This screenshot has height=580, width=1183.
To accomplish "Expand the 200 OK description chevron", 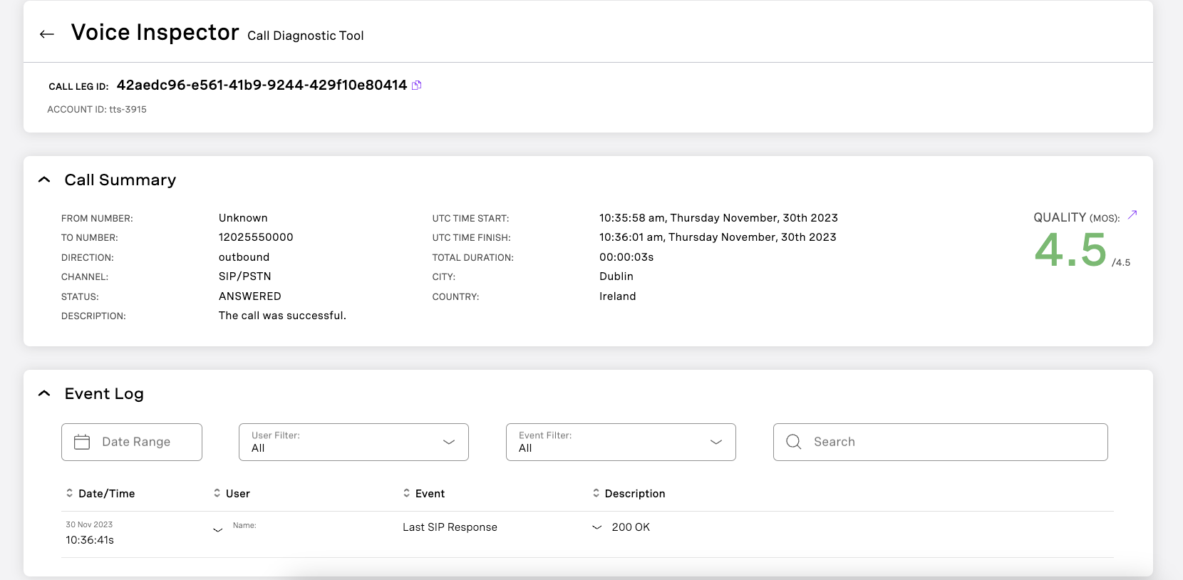I will (x=596, y=527).
